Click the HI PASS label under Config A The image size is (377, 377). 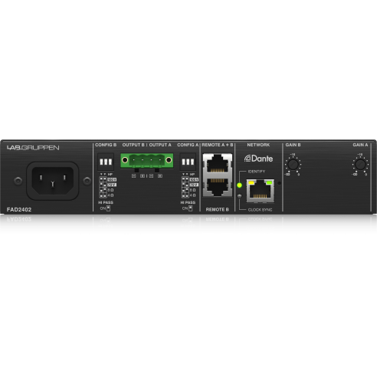[188, 202]
